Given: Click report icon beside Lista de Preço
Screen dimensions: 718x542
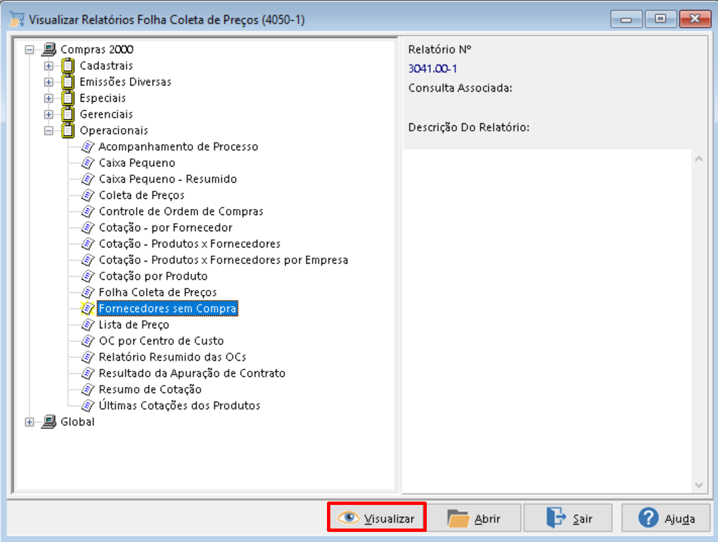Looking at the screenshot, I should 88,324.
